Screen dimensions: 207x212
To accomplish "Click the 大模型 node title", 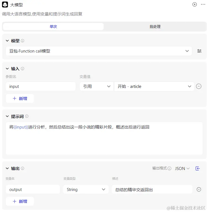I will coord(16,5).
